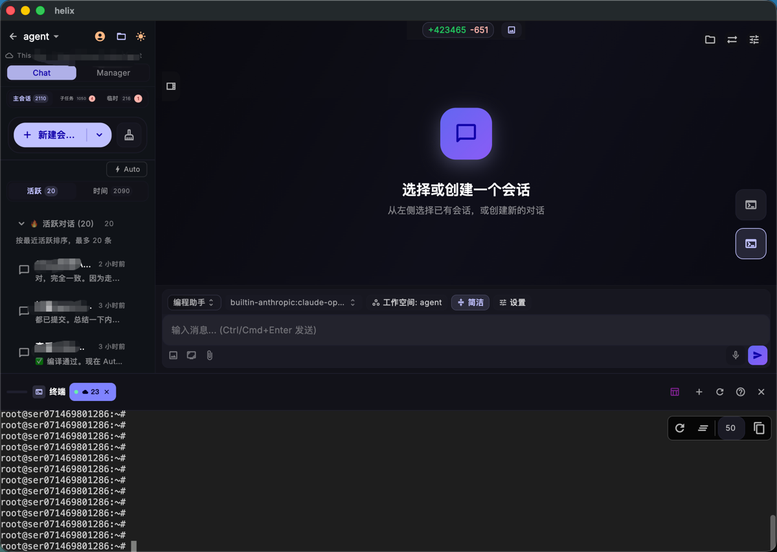
Task: Click the +423465 -651 diff badge
Action: coord(458,30)
